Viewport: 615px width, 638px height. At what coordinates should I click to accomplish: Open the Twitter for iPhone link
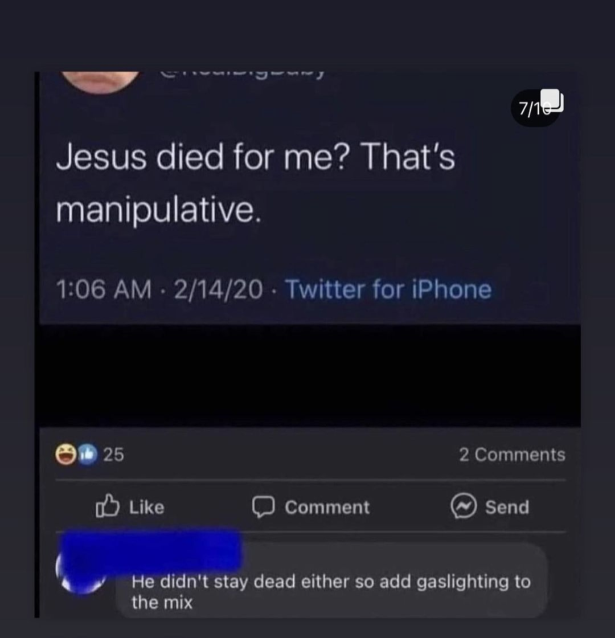click(x=388, y=289)
